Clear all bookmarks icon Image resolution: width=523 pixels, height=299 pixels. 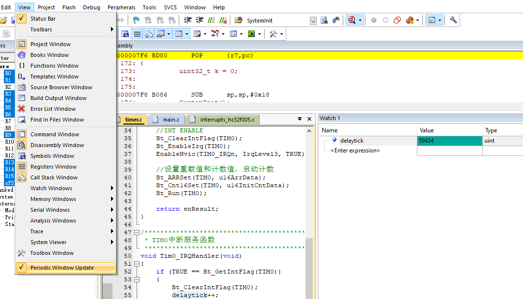point(172,20)
